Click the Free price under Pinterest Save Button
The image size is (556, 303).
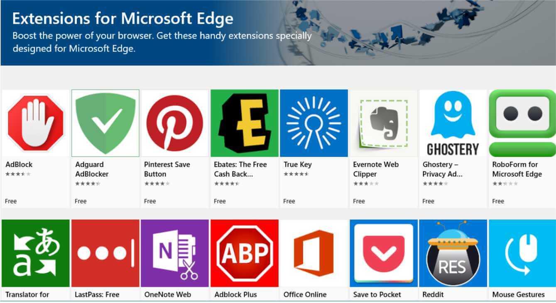[150, 201]
